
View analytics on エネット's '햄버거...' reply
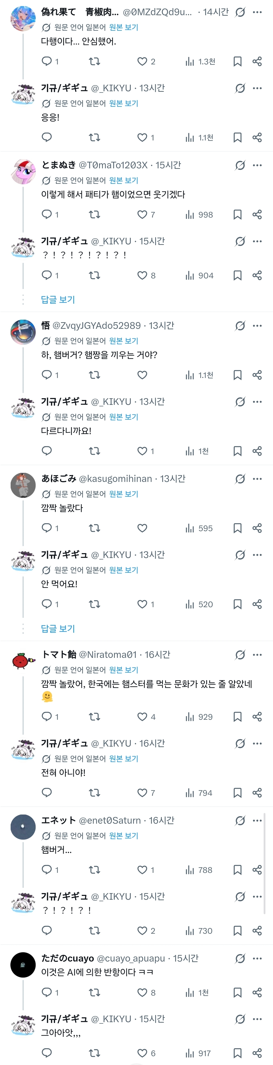tap(190, 870)
